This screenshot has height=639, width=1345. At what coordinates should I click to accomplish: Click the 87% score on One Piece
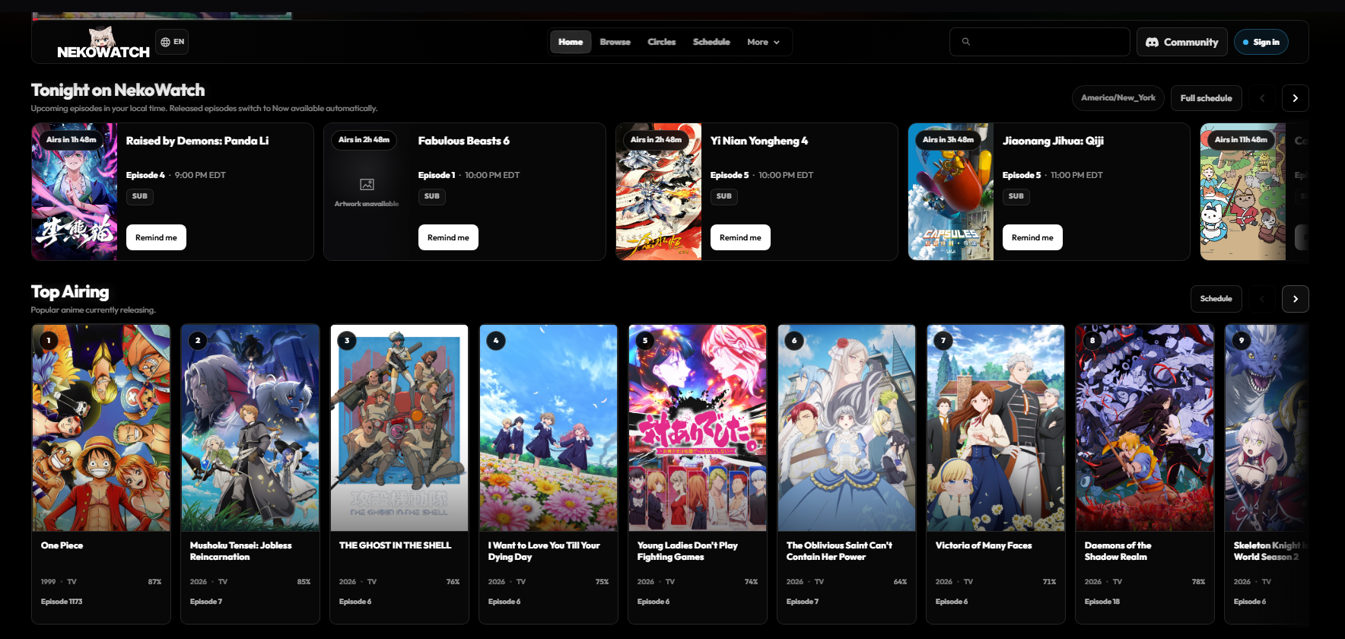[155, 582]
